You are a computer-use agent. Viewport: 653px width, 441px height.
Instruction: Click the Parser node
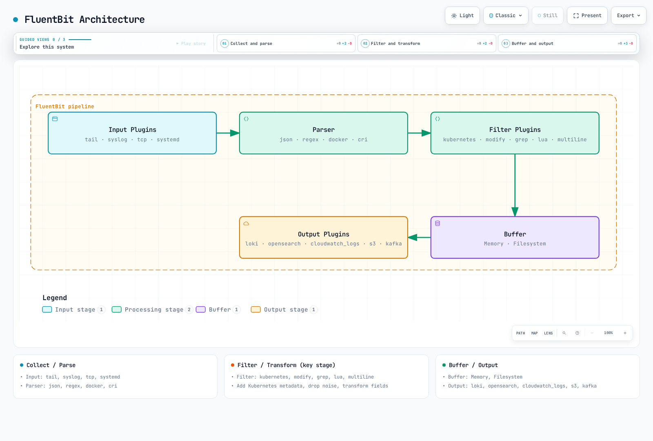tap(324, 133)
